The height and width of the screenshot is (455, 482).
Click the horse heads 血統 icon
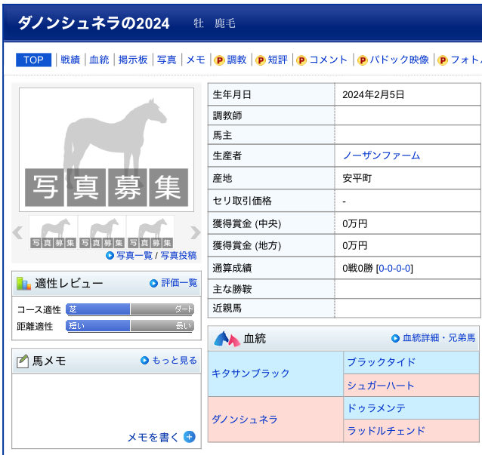[x=227, y=339]
